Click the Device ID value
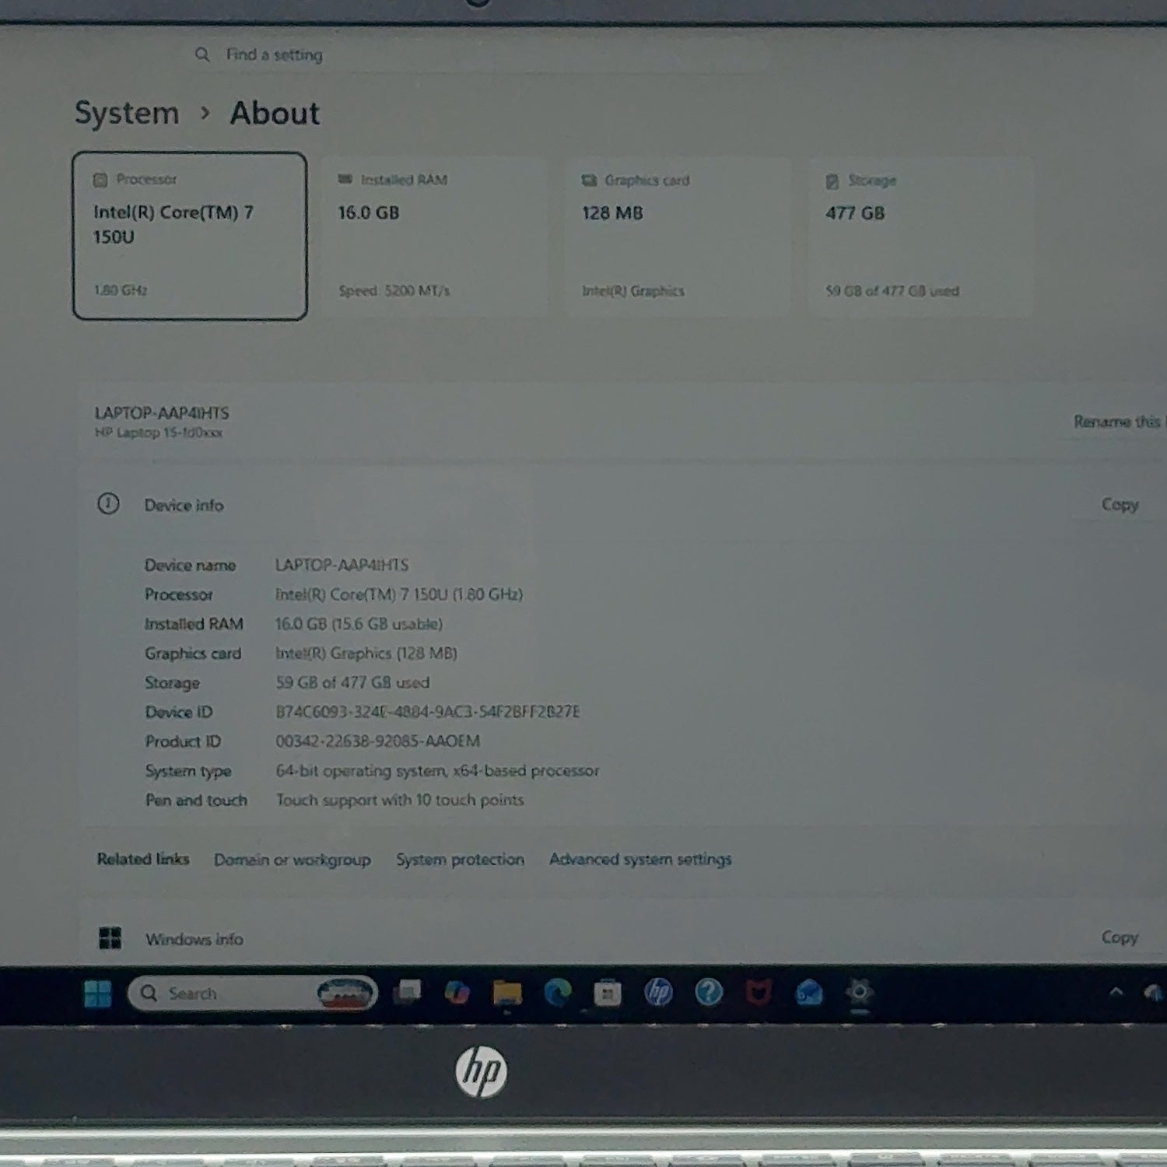This screenshot has width=1167, height=1167. (x=428, y=712)
